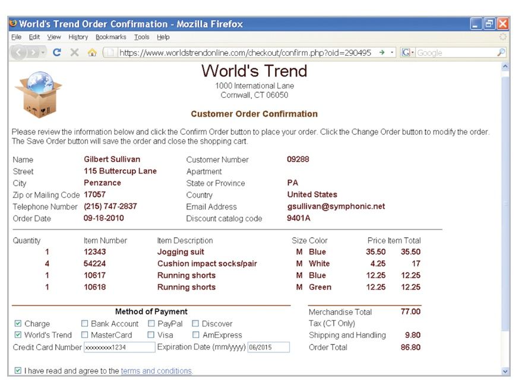Click the browser Back arrow button
The image size is (525, 388).
click(x=20, y=53)
